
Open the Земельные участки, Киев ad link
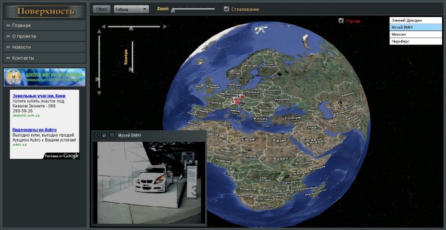(x=35, y=96)
